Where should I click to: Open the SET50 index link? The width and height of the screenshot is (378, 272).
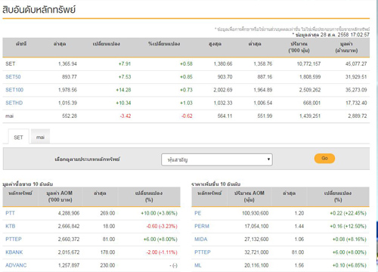[13, 77]
